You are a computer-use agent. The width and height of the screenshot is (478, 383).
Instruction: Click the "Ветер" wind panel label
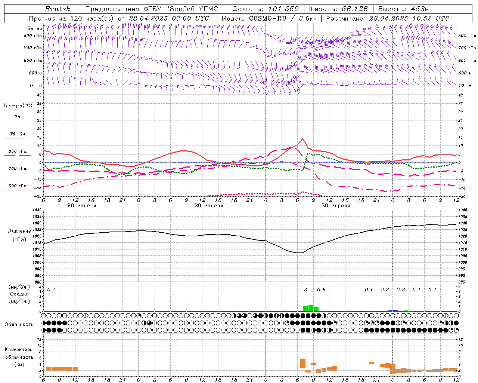(35, 28)
